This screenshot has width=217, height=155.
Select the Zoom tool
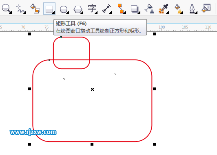(x=6, y=9)
